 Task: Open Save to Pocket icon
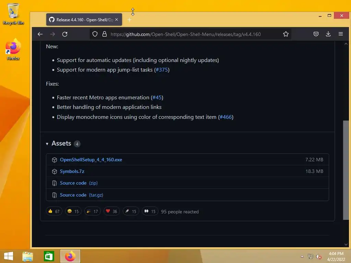point(316,34)
